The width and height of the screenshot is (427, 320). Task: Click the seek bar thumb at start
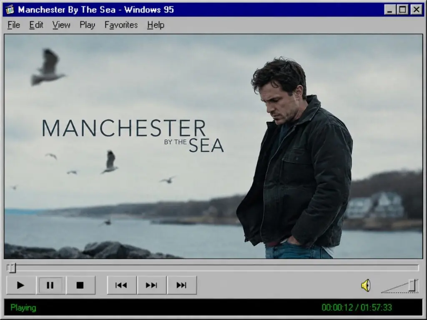12,268
